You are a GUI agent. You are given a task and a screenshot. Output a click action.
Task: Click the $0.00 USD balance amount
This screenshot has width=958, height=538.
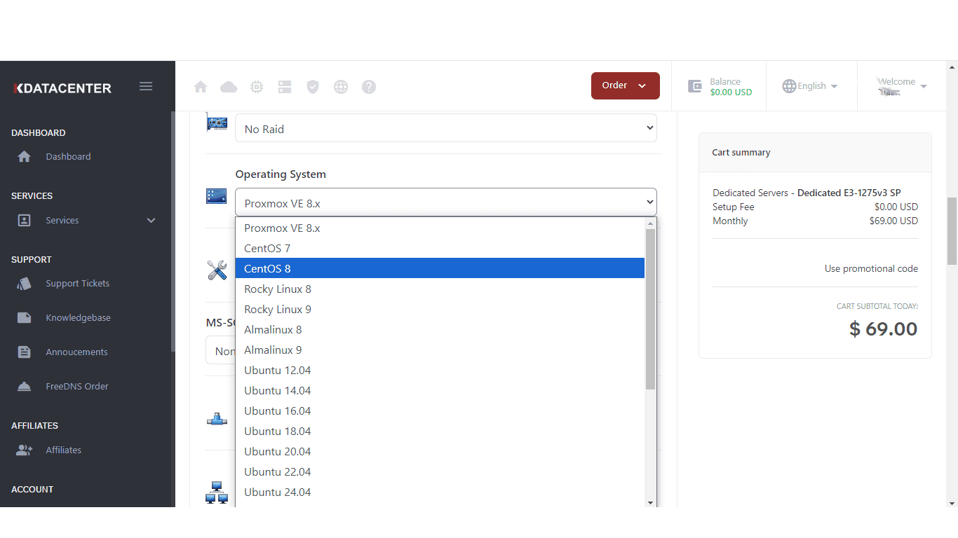tap(731, 92)
